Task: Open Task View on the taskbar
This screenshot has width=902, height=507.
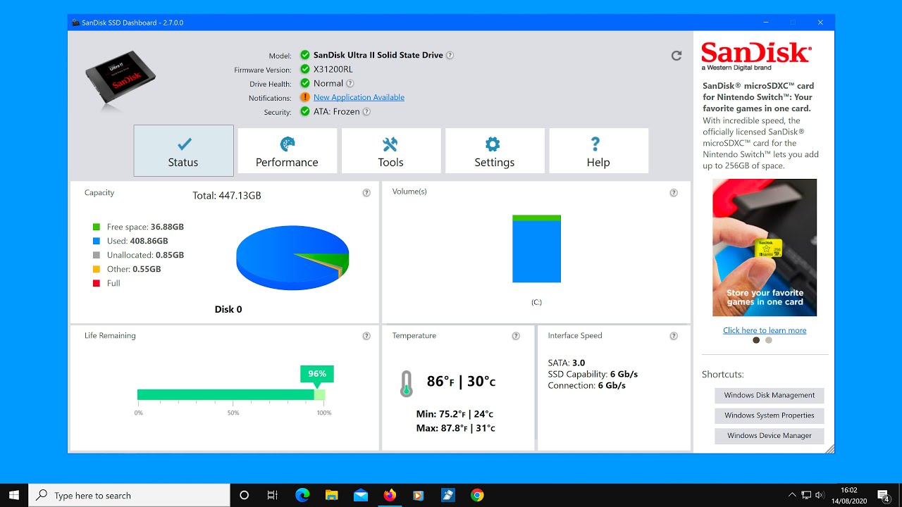Action: tap(273, 495)
